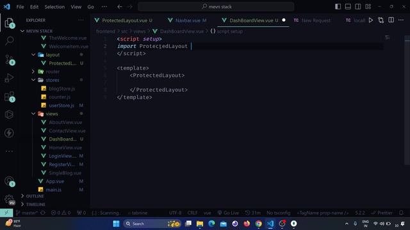Viewport: 410px width, 230px height.
Task: Toggle the secondary side bar layout icon
Action: click(357, 6)
